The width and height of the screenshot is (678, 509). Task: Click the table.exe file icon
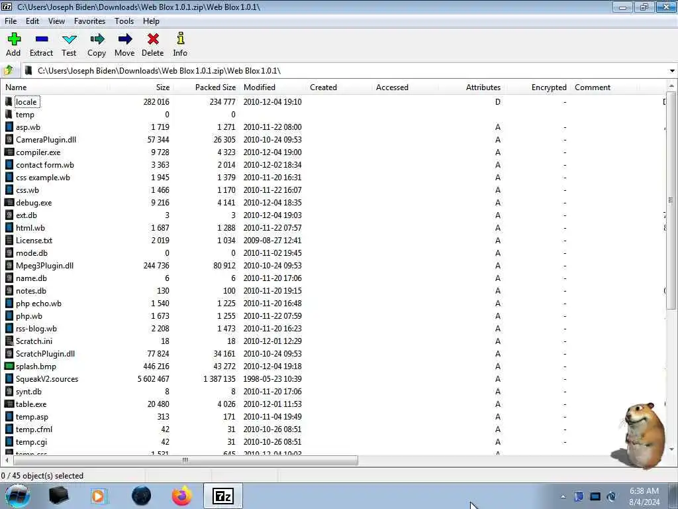9,404
